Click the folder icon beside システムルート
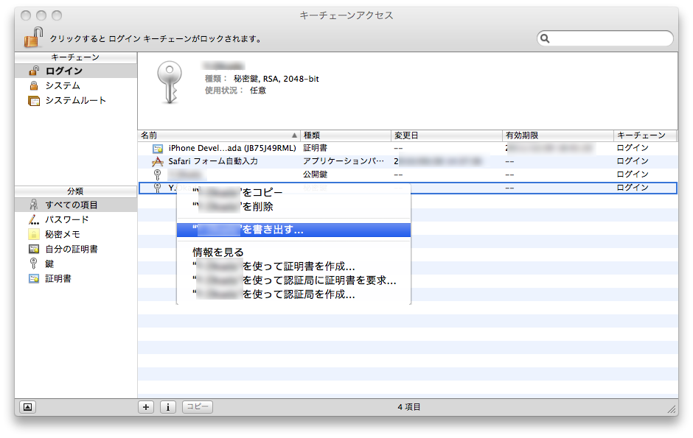 coord(34,101)
